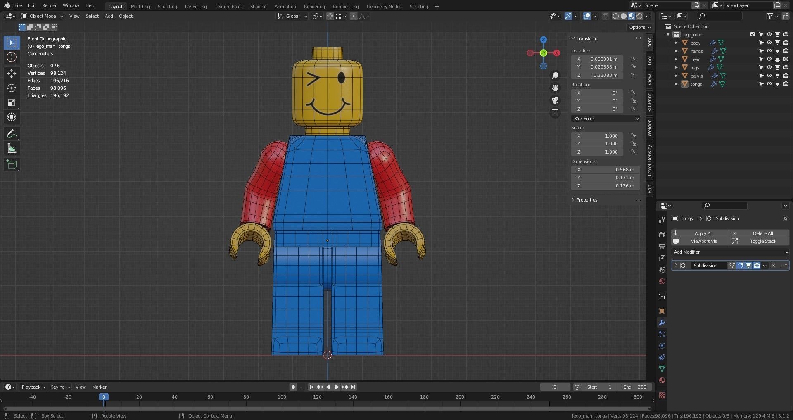Open the Tool sidebar tab

[650, 61]
